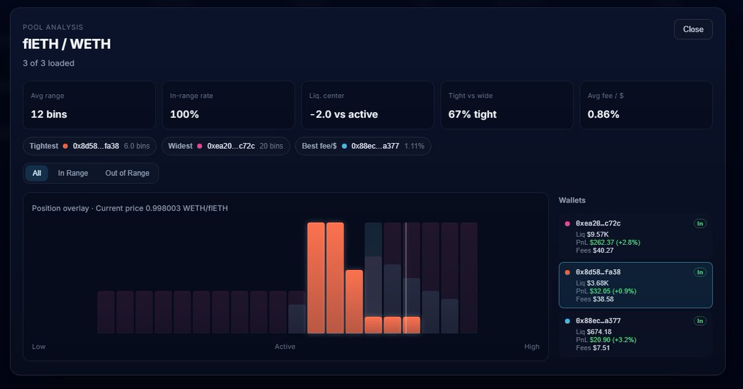The height and width of the screenshot is (389, 743).
Task: Switch to the In Range tab
Action: point(73,173)
